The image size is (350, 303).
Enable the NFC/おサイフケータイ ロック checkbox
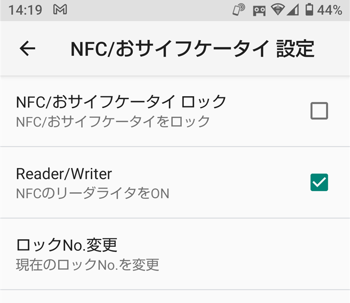click(x=319, y=111)
